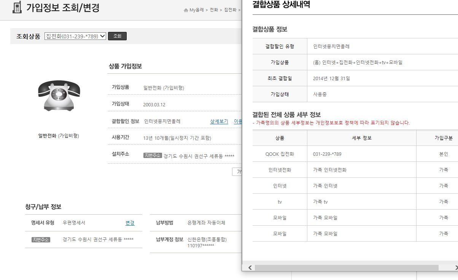Click 변경 link for 명세서 유형

(130, 223)
